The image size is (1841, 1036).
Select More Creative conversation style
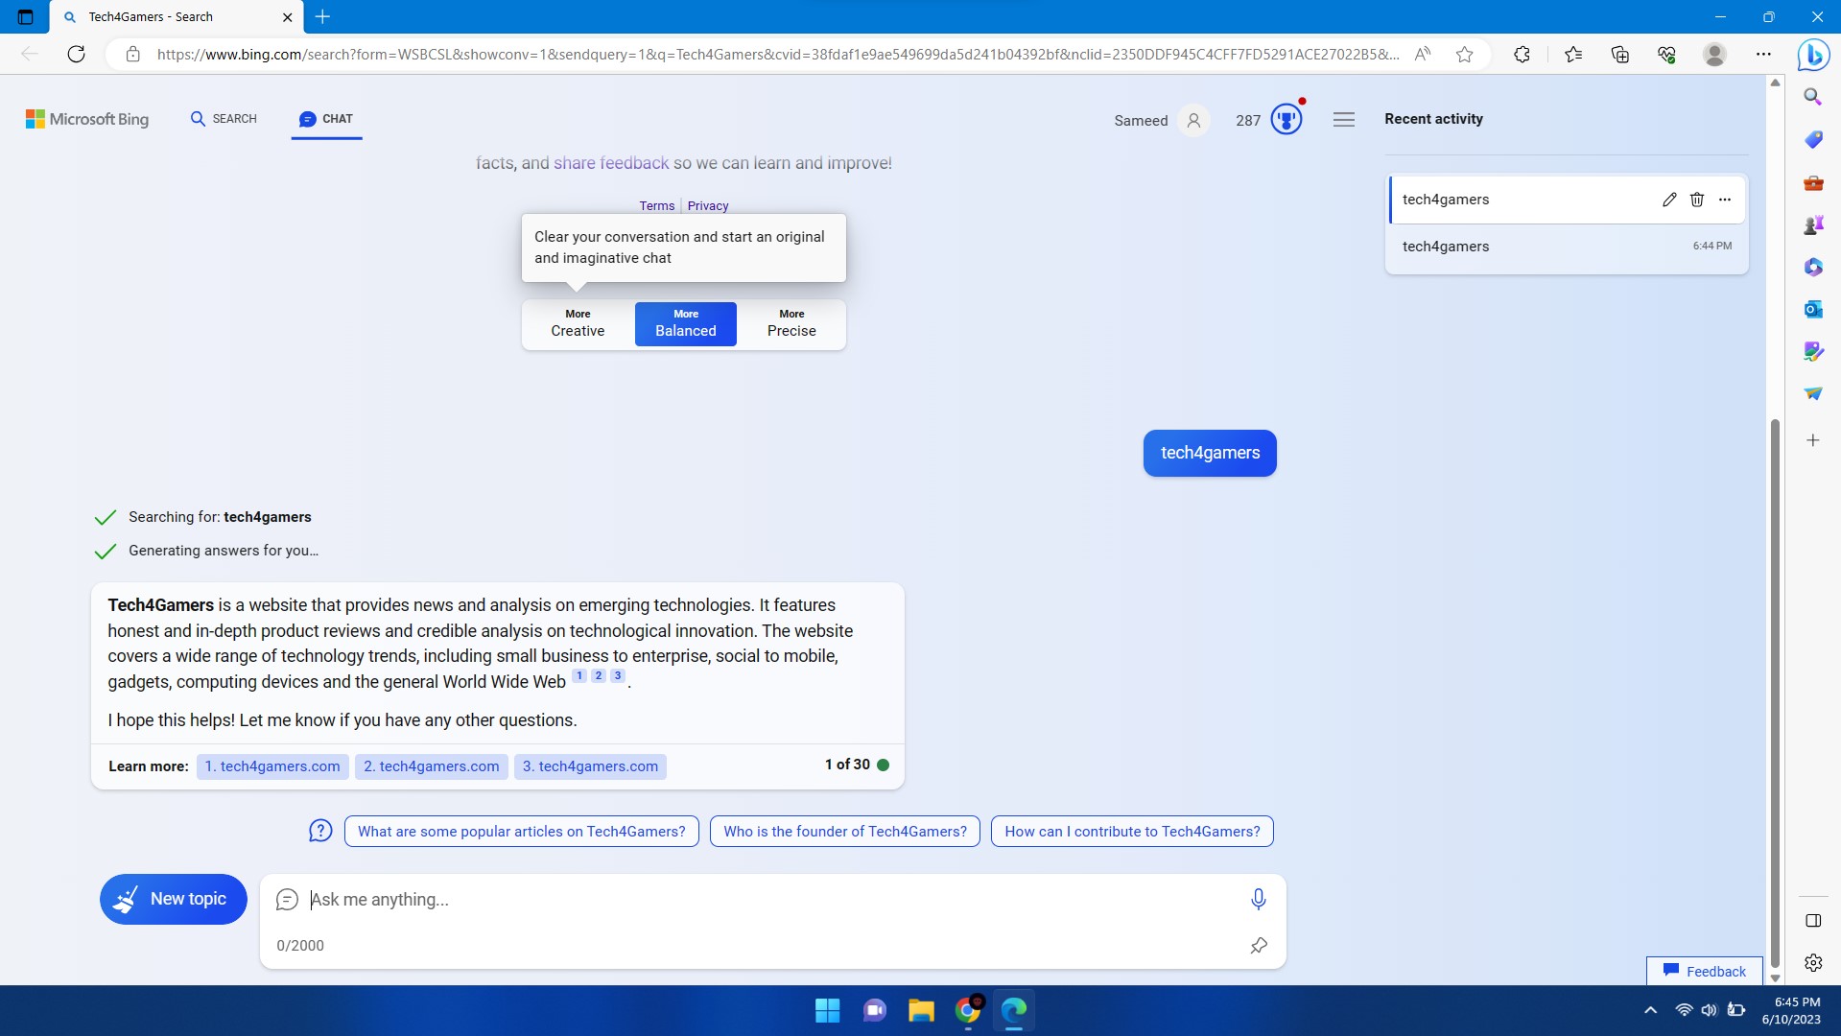(578, 323)
